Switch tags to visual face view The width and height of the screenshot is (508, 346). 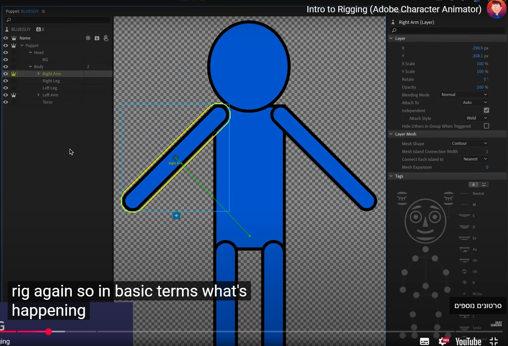click(x=484, y=184)
